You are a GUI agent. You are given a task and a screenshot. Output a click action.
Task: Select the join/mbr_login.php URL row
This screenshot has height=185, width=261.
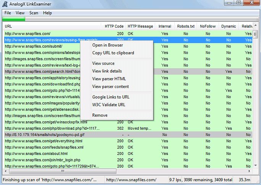pos(128,160)
